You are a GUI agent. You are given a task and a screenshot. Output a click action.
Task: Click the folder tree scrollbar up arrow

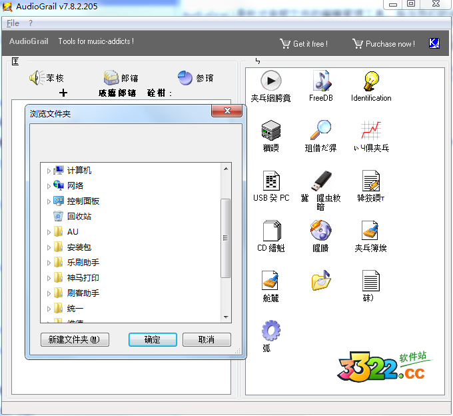(226, 169)
